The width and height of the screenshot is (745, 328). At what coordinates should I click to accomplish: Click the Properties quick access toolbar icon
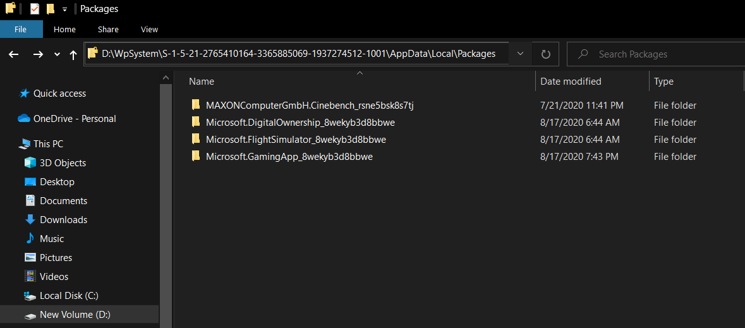pos(35,9)
